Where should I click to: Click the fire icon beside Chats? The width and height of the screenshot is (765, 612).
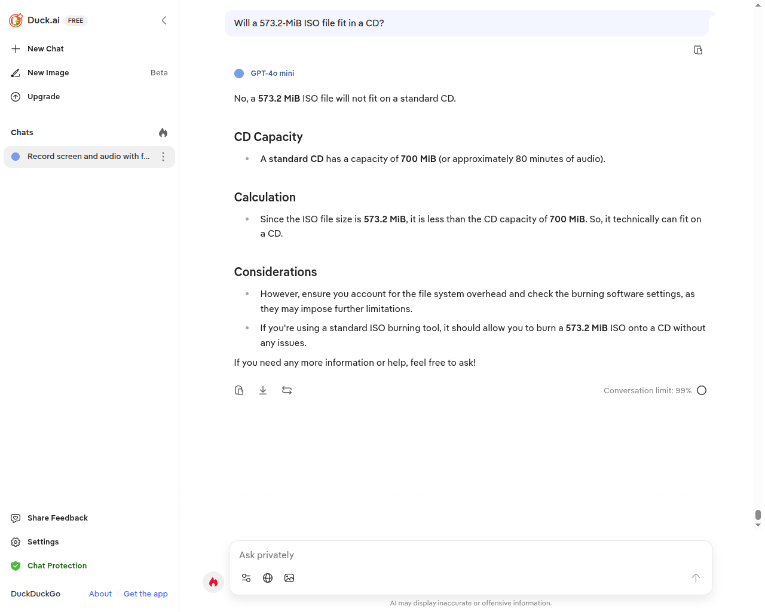(163, 133)
